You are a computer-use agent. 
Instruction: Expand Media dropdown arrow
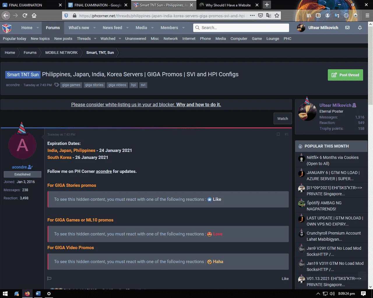coord(152,28)
